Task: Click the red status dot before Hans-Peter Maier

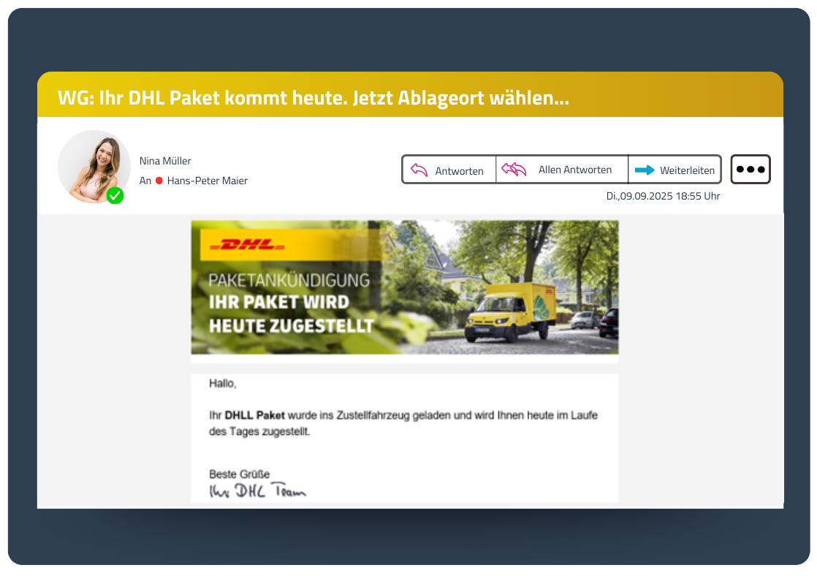Action: pos(159,181)
